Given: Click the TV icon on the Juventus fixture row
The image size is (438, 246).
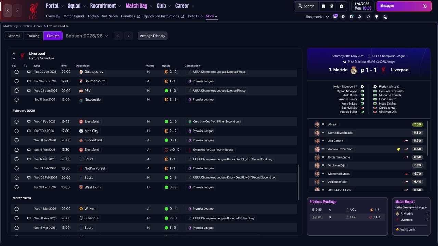Looking at the screenshot, I should click(x=29, y=218).
